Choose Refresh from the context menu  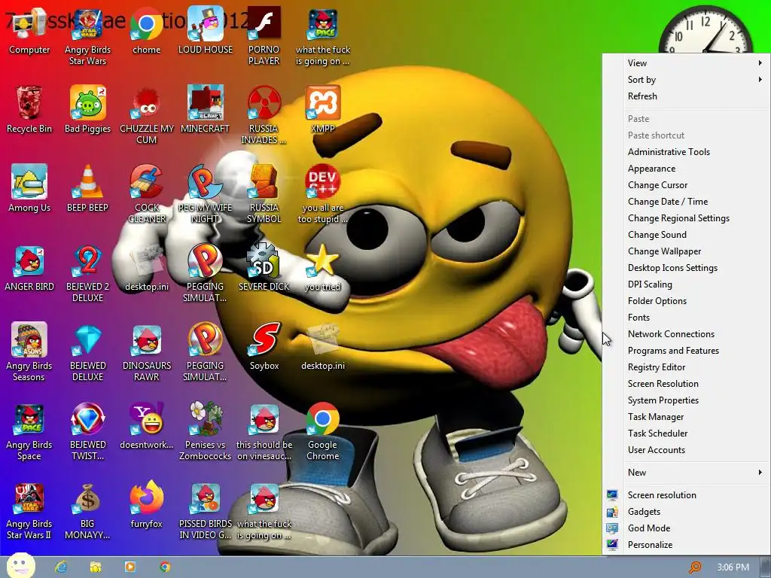click(x=687, y=96)
